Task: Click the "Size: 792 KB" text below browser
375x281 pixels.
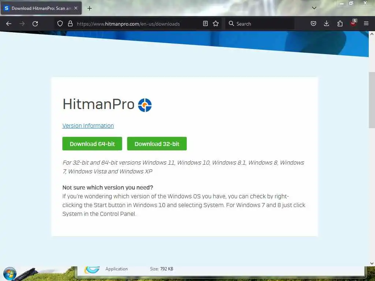Action: click(x=161, y=269)
